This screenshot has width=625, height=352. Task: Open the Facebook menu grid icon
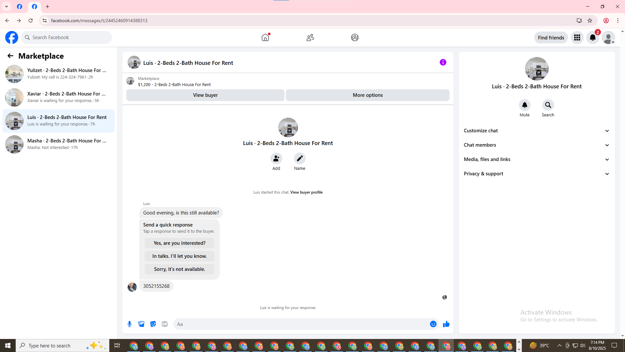tap(577, 37)
